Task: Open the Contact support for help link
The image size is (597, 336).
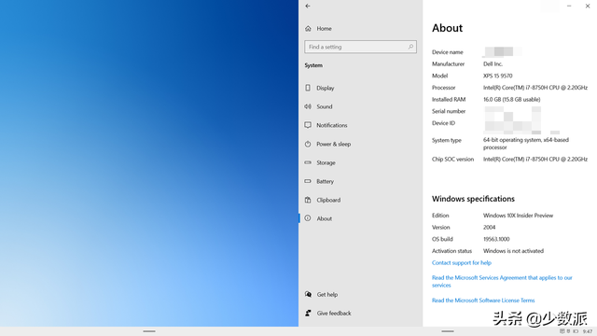Action: coord(462,263)
